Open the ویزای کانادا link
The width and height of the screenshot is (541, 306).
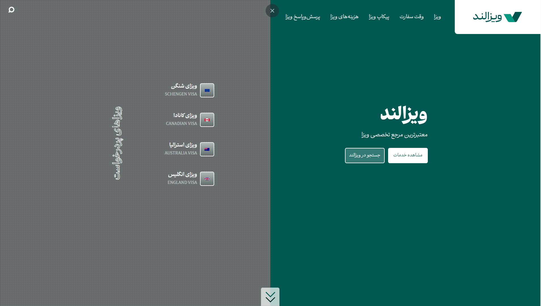pos(185,115)
